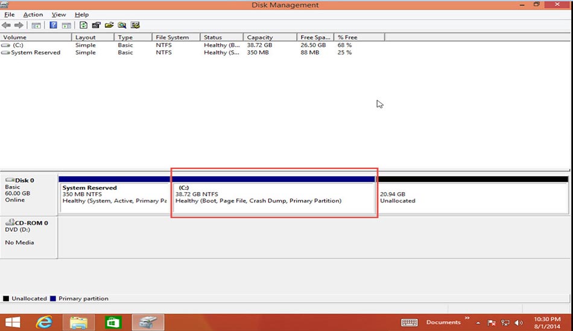This screenshot has width=573, height=331.
Task: Show hidden tray icons arrow
Action: coord(478,323)
